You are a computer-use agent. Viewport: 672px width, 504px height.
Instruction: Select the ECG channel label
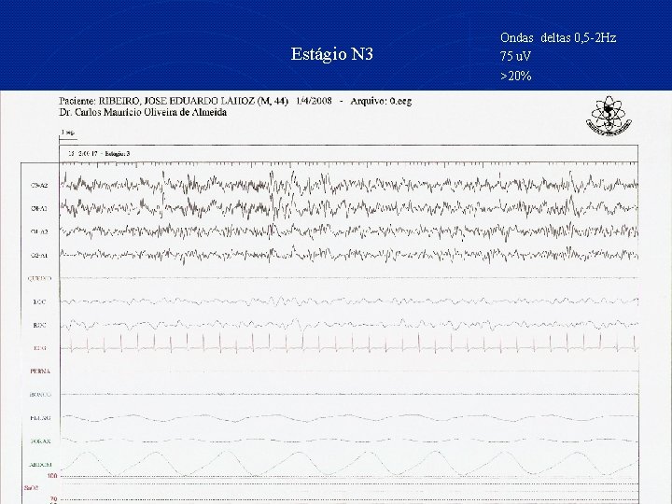click(39, 348)
